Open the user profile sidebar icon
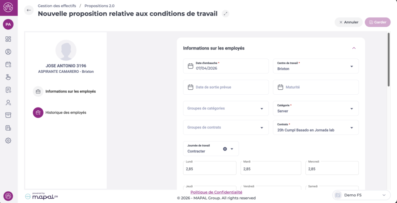Image resolution: width=397 pixels, height=203 pixels. coord(8,52)
